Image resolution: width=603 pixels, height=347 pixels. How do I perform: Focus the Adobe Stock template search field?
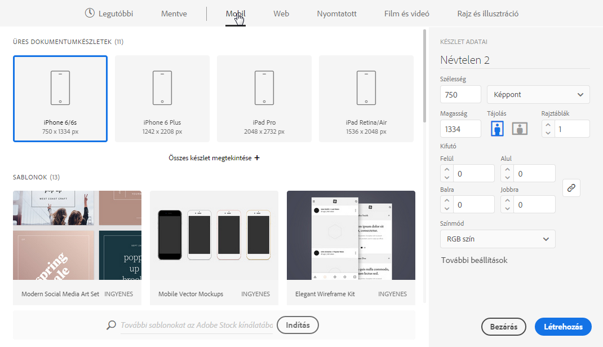coord(197,325)
